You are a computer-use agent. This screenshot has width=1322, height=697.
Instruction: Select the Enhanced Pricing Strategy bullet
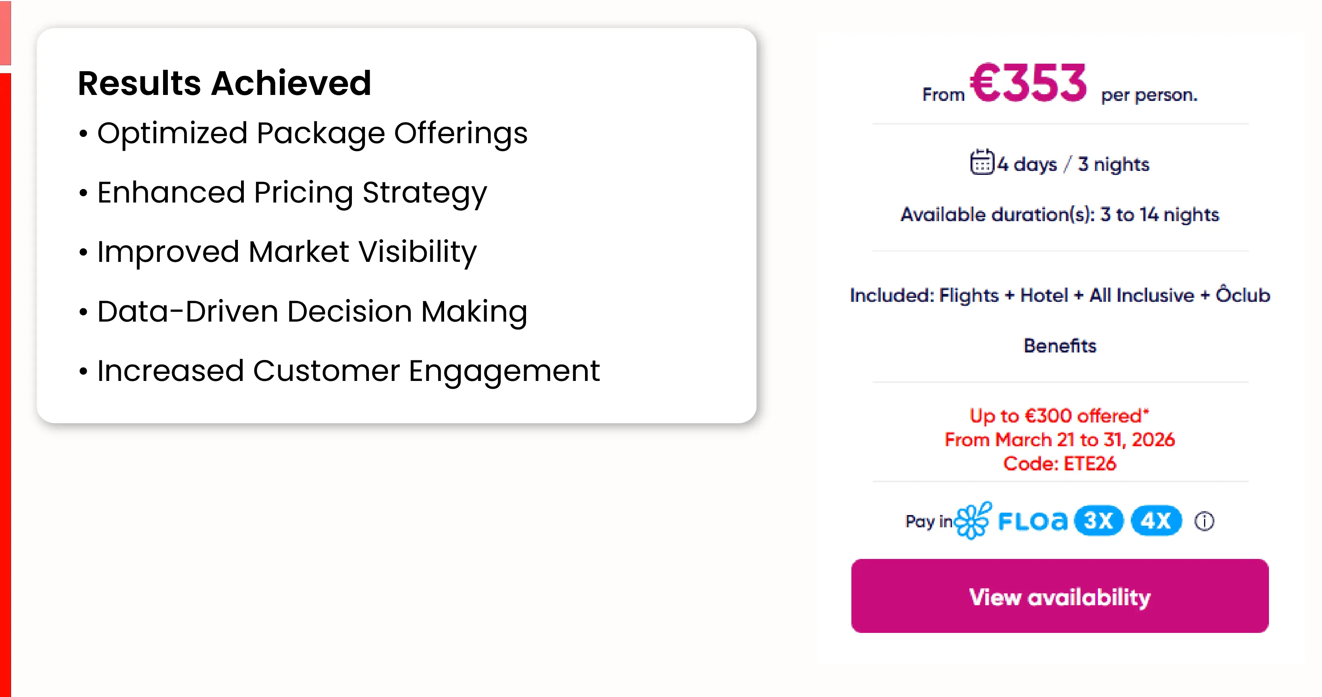coord(291,193)
